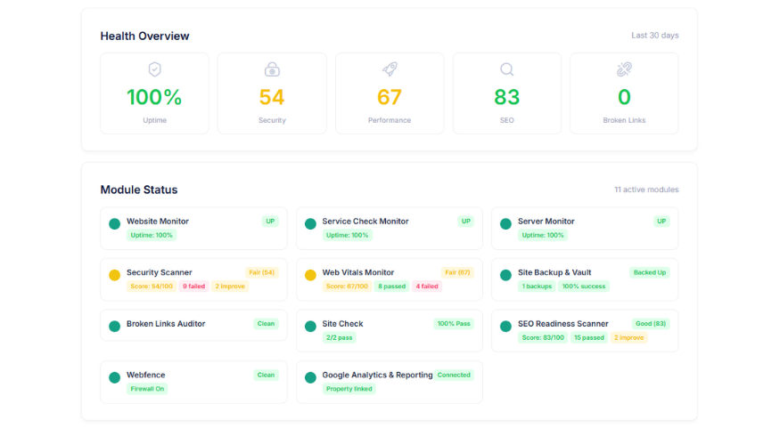Click the Clean badge on Webfence
This screenshot has width=780, height=428.
tap(267, 375)
